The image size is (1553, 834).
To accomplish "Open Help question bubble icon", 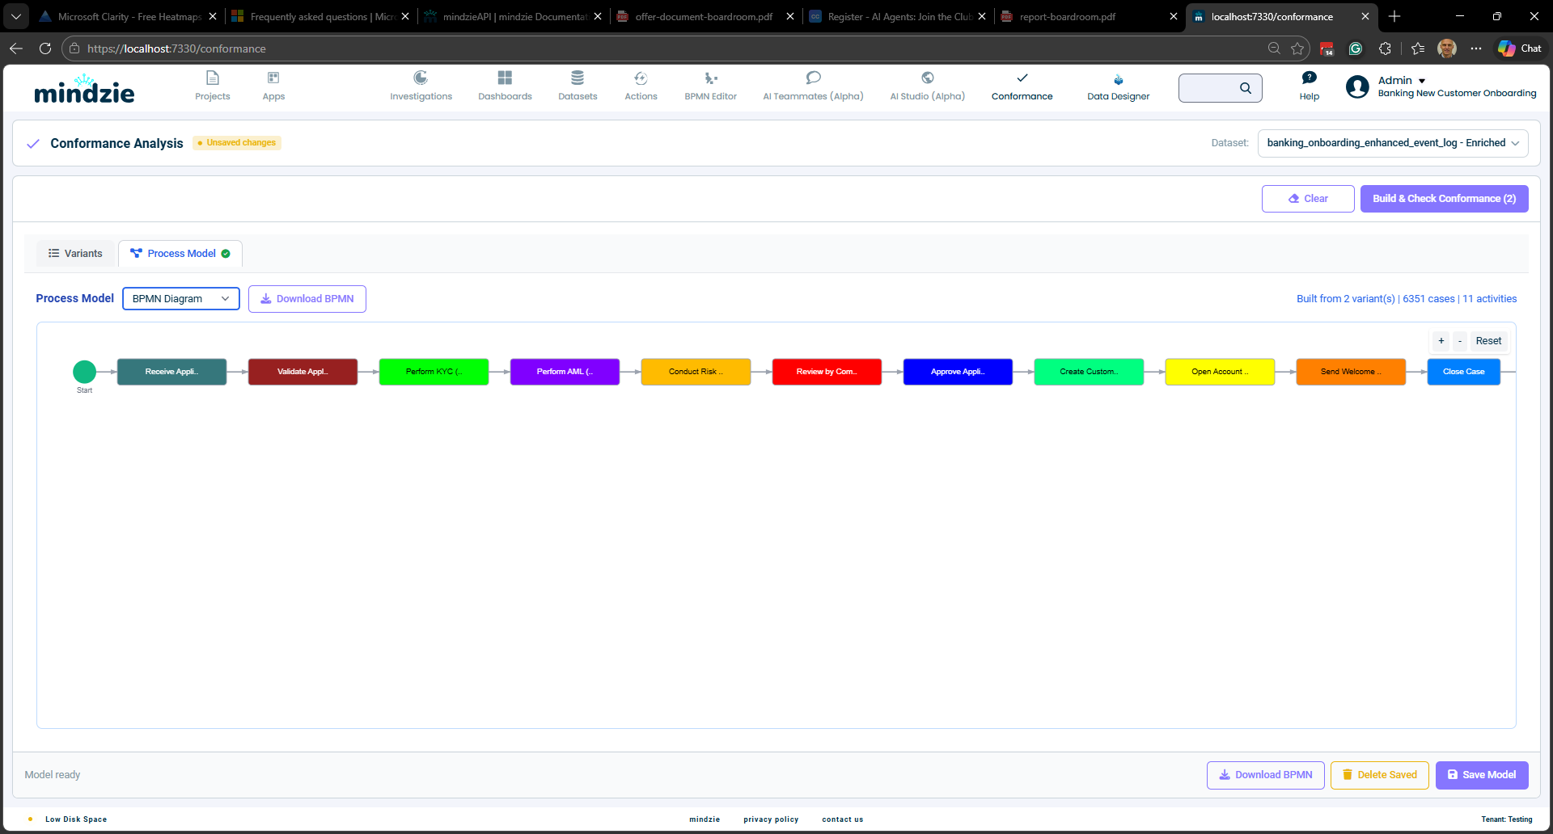I will tap(1310, 78).
